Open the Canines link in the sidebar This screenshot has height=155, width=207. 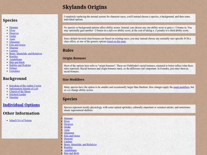coord(13,51)
